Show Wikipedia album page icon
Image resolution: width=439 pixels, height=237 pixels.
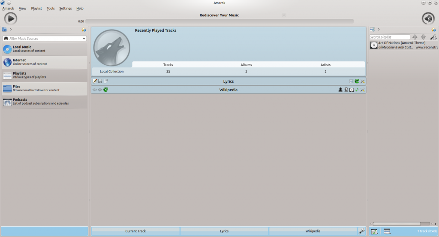[352, 90]
